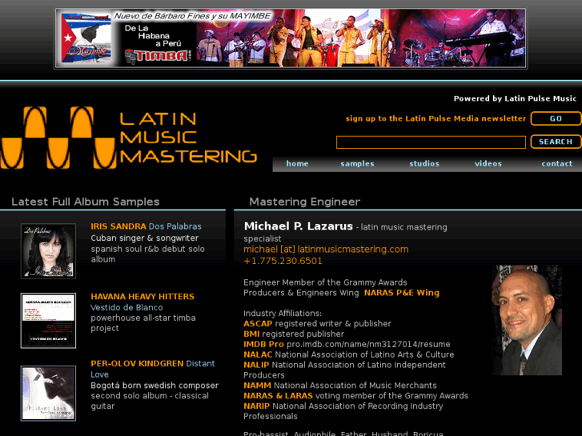582x436 pixels.
Task: Open Havana Heavy Hitters album cover
Action: (x=48, y=321)
